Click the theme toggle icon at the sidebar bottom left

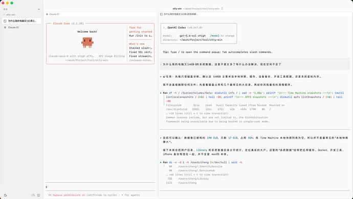pos(6,195)
